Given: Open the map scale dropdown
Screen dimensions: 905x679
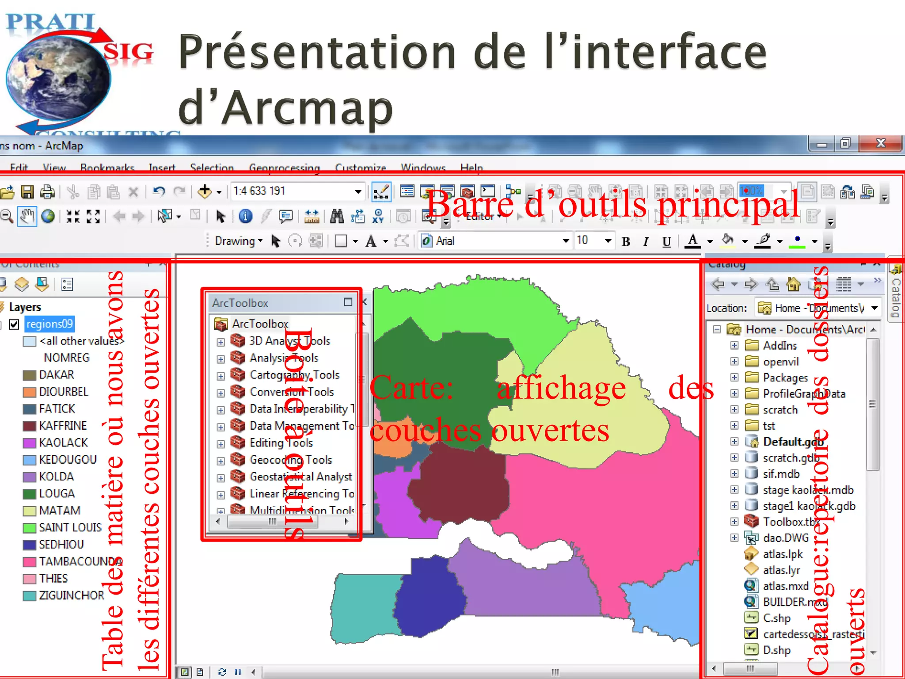Looking at the screenshot, I should 358,191.
